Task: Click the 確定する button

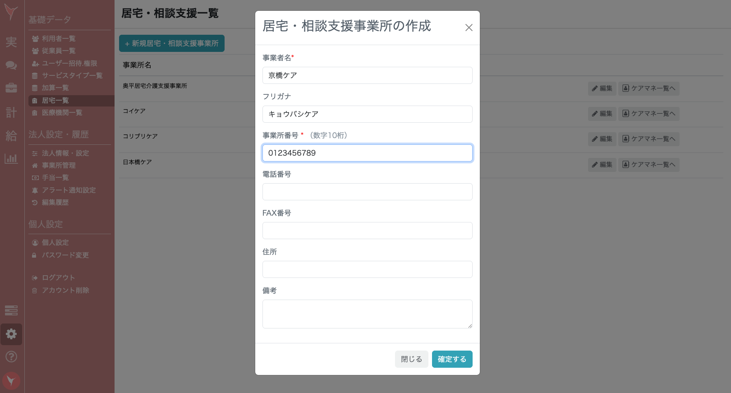Action: click(452, 359)
